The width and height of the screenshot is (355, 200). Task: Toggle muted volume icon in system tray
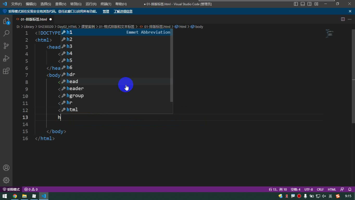point(324,196)
